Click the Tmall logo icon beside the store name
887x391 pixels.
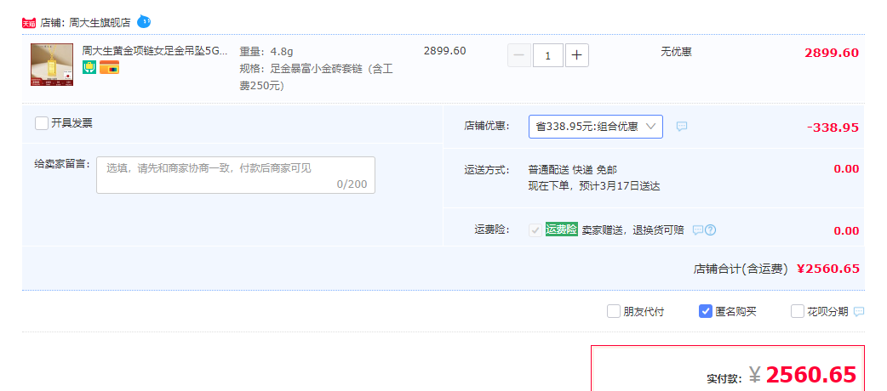click(x=29, y=23)
